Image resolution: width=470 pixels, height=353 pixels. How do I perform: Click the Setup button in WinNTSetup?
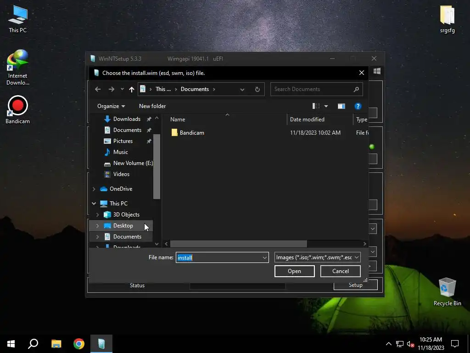point(356,285)
